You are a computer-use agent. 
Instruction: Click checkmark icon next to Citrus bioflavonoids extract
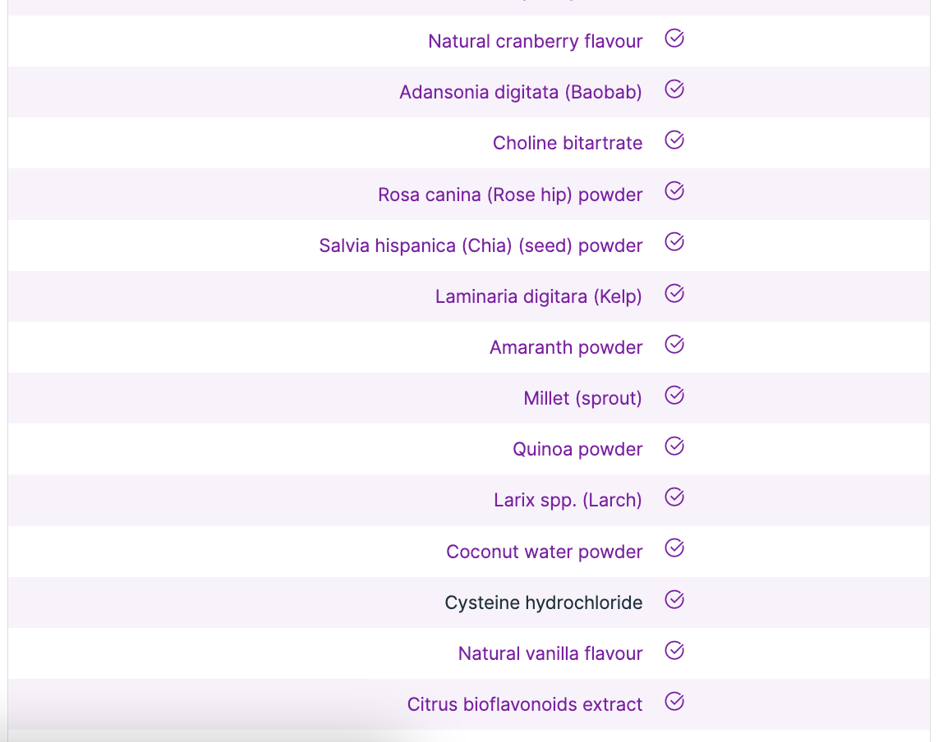(674, 702)
